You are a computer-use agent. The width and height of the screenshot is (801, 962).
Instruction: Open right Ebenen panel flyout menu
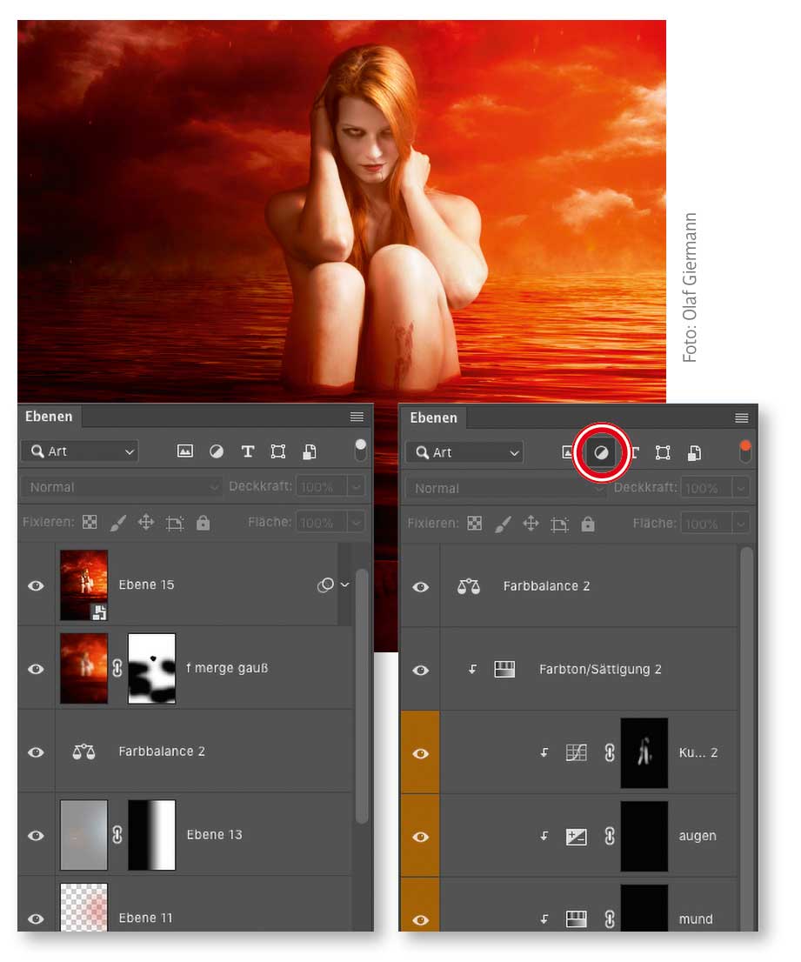coord(742,418)
